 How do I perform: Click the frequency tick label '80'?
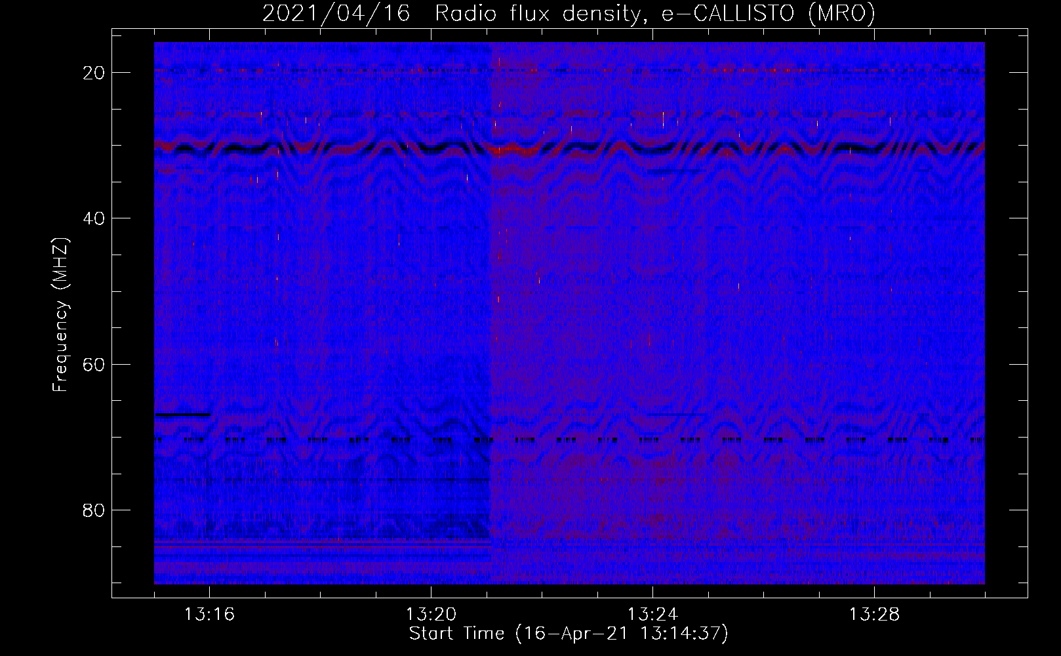[94, 510]
